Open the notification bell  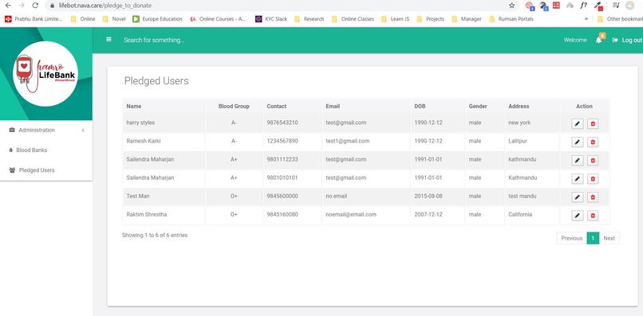coord(598,40)
